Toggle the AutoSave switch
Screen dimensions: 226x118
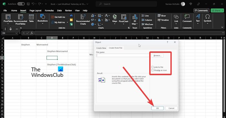(x=21, y=4)
